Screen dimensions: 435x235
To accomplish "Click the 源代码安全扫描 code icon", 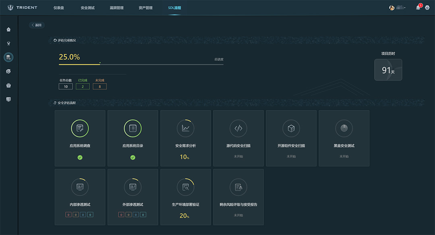I will click(x=238, y=128).
